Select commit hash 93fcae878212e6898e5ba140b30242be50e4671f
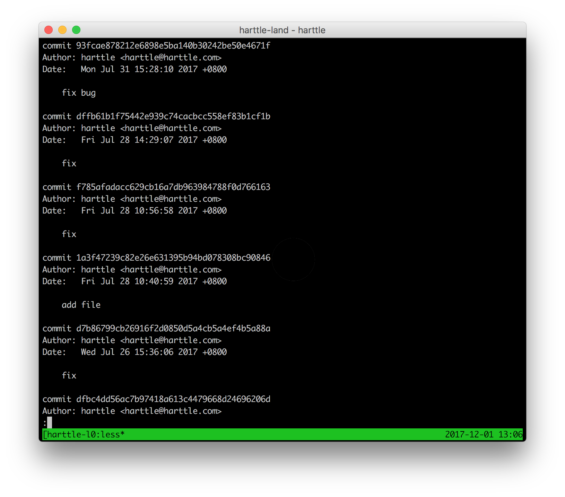The width and height of the screenshot is (565, 497). [173, 45]
